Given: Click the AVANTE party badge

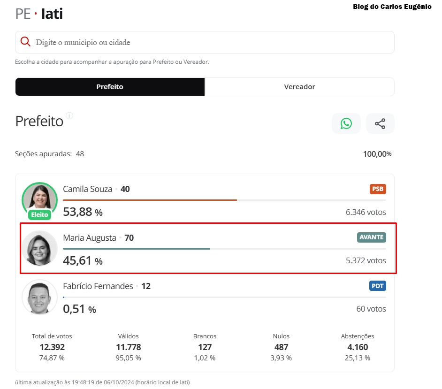Looking at the screenshot, I should coord(371,237).
